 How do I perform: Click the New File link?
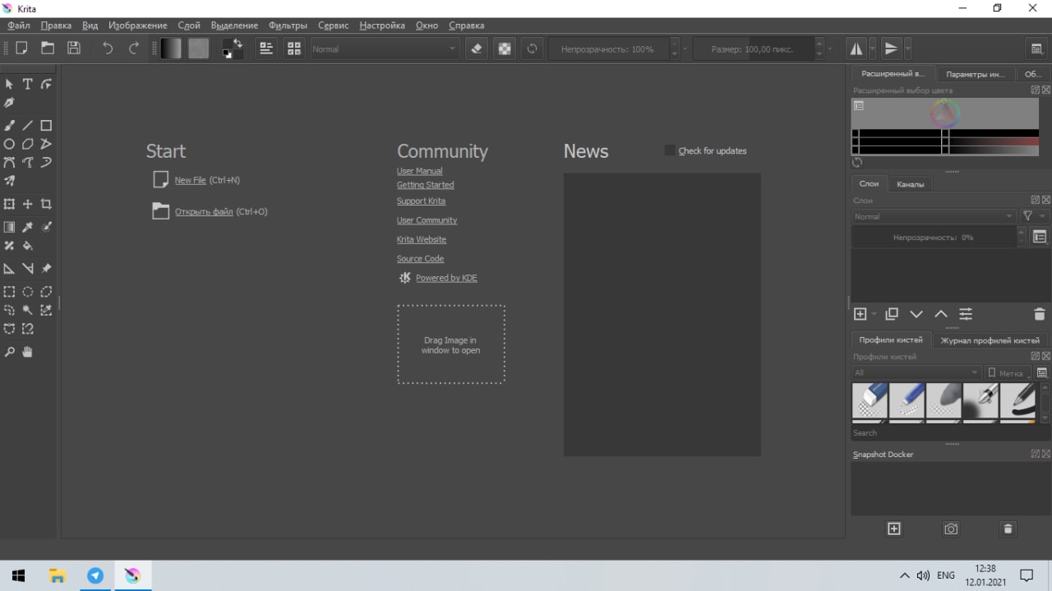[x=190, y=180]
